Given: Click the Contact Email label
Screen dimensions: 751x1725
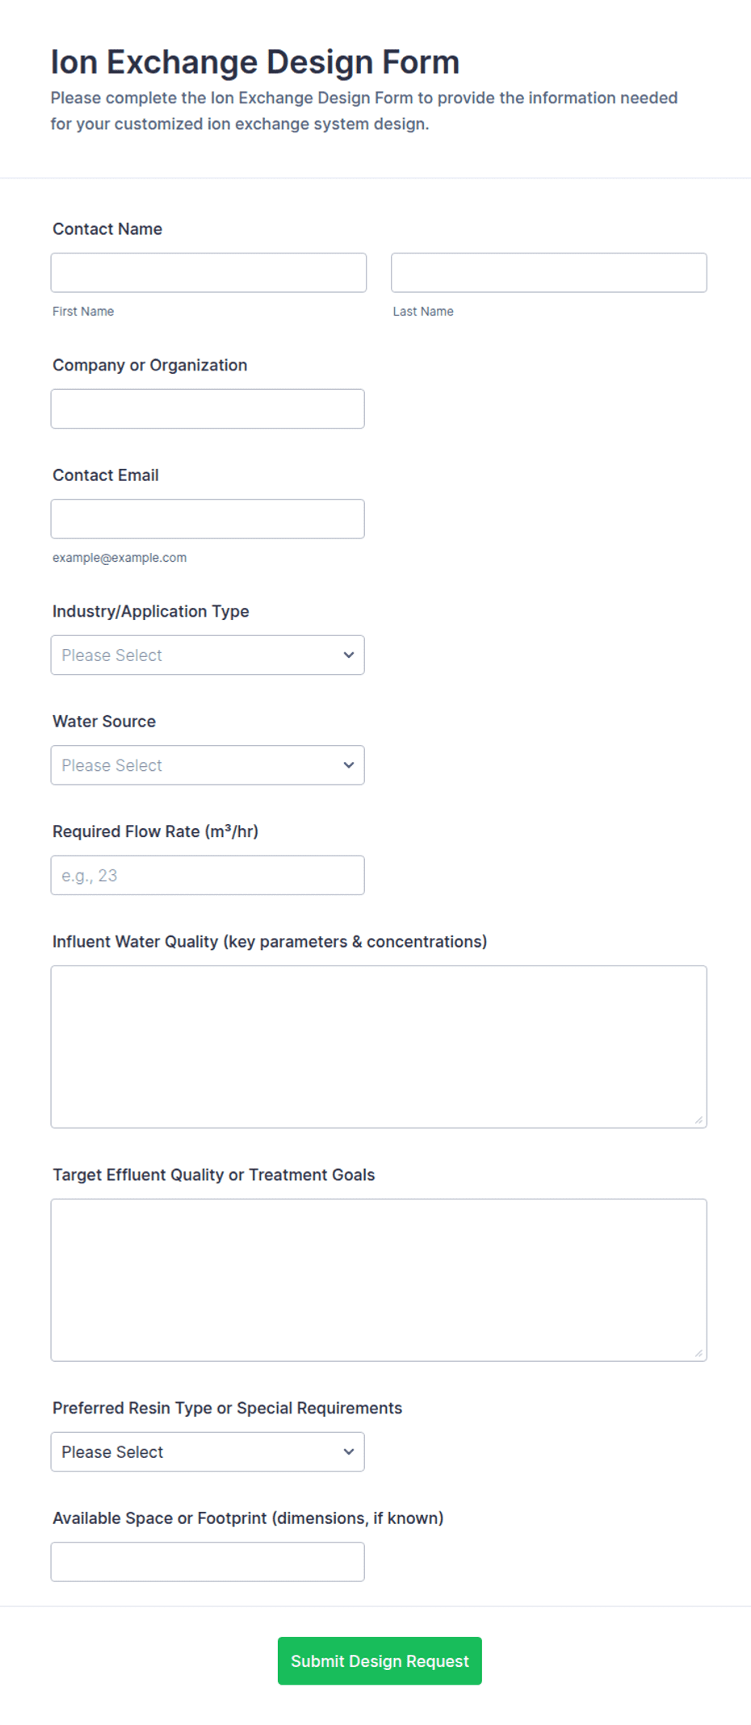Looking at the screenshot, I should pyautogui.click(x=106, y=475).
